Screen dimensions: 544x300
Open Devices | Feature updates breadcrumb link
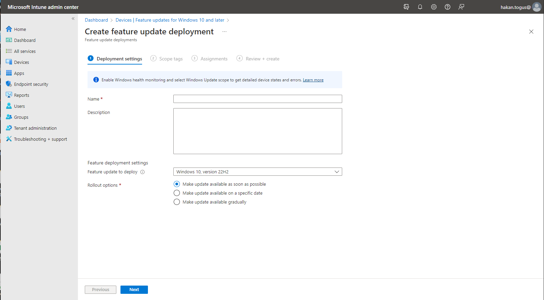(170, 20)
